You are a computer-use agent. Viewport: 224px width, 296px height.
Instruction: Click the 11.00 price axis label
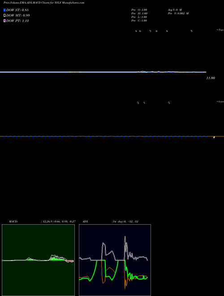pyautogui.click(x=211, y=78)
